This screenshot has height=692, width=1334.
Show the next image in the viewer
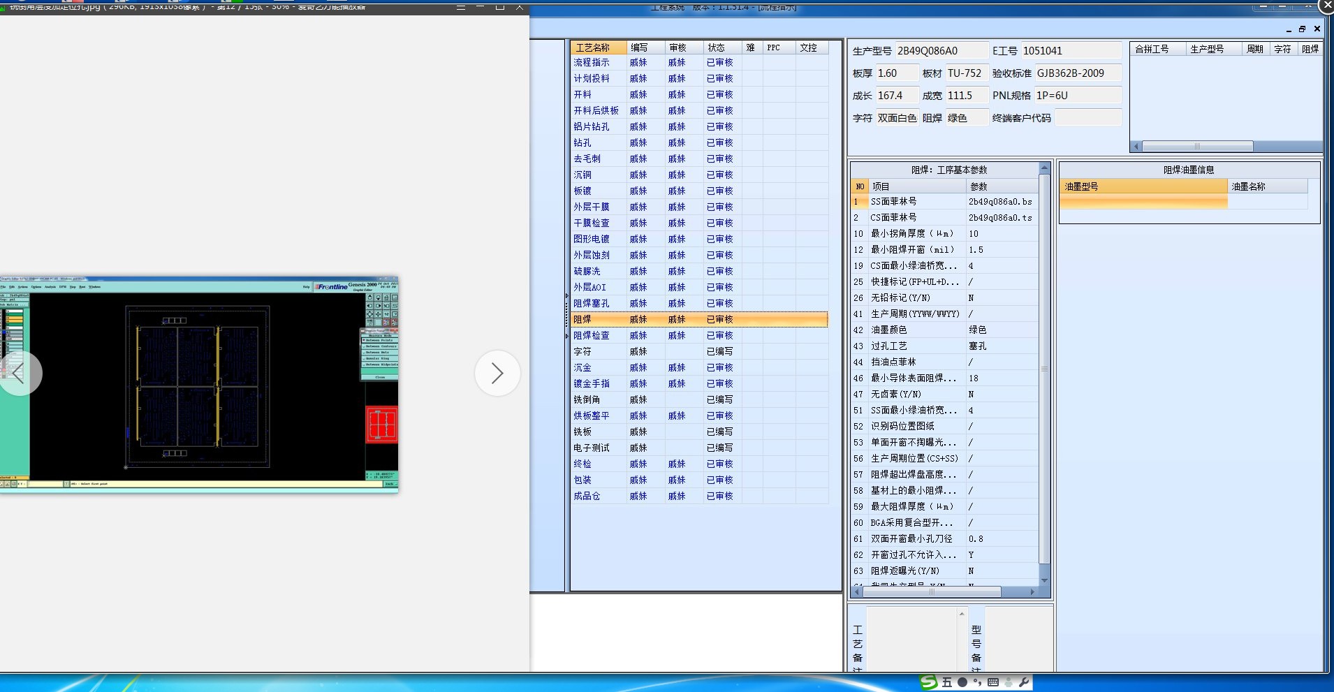pyautogui.click(x=497, y=373)
